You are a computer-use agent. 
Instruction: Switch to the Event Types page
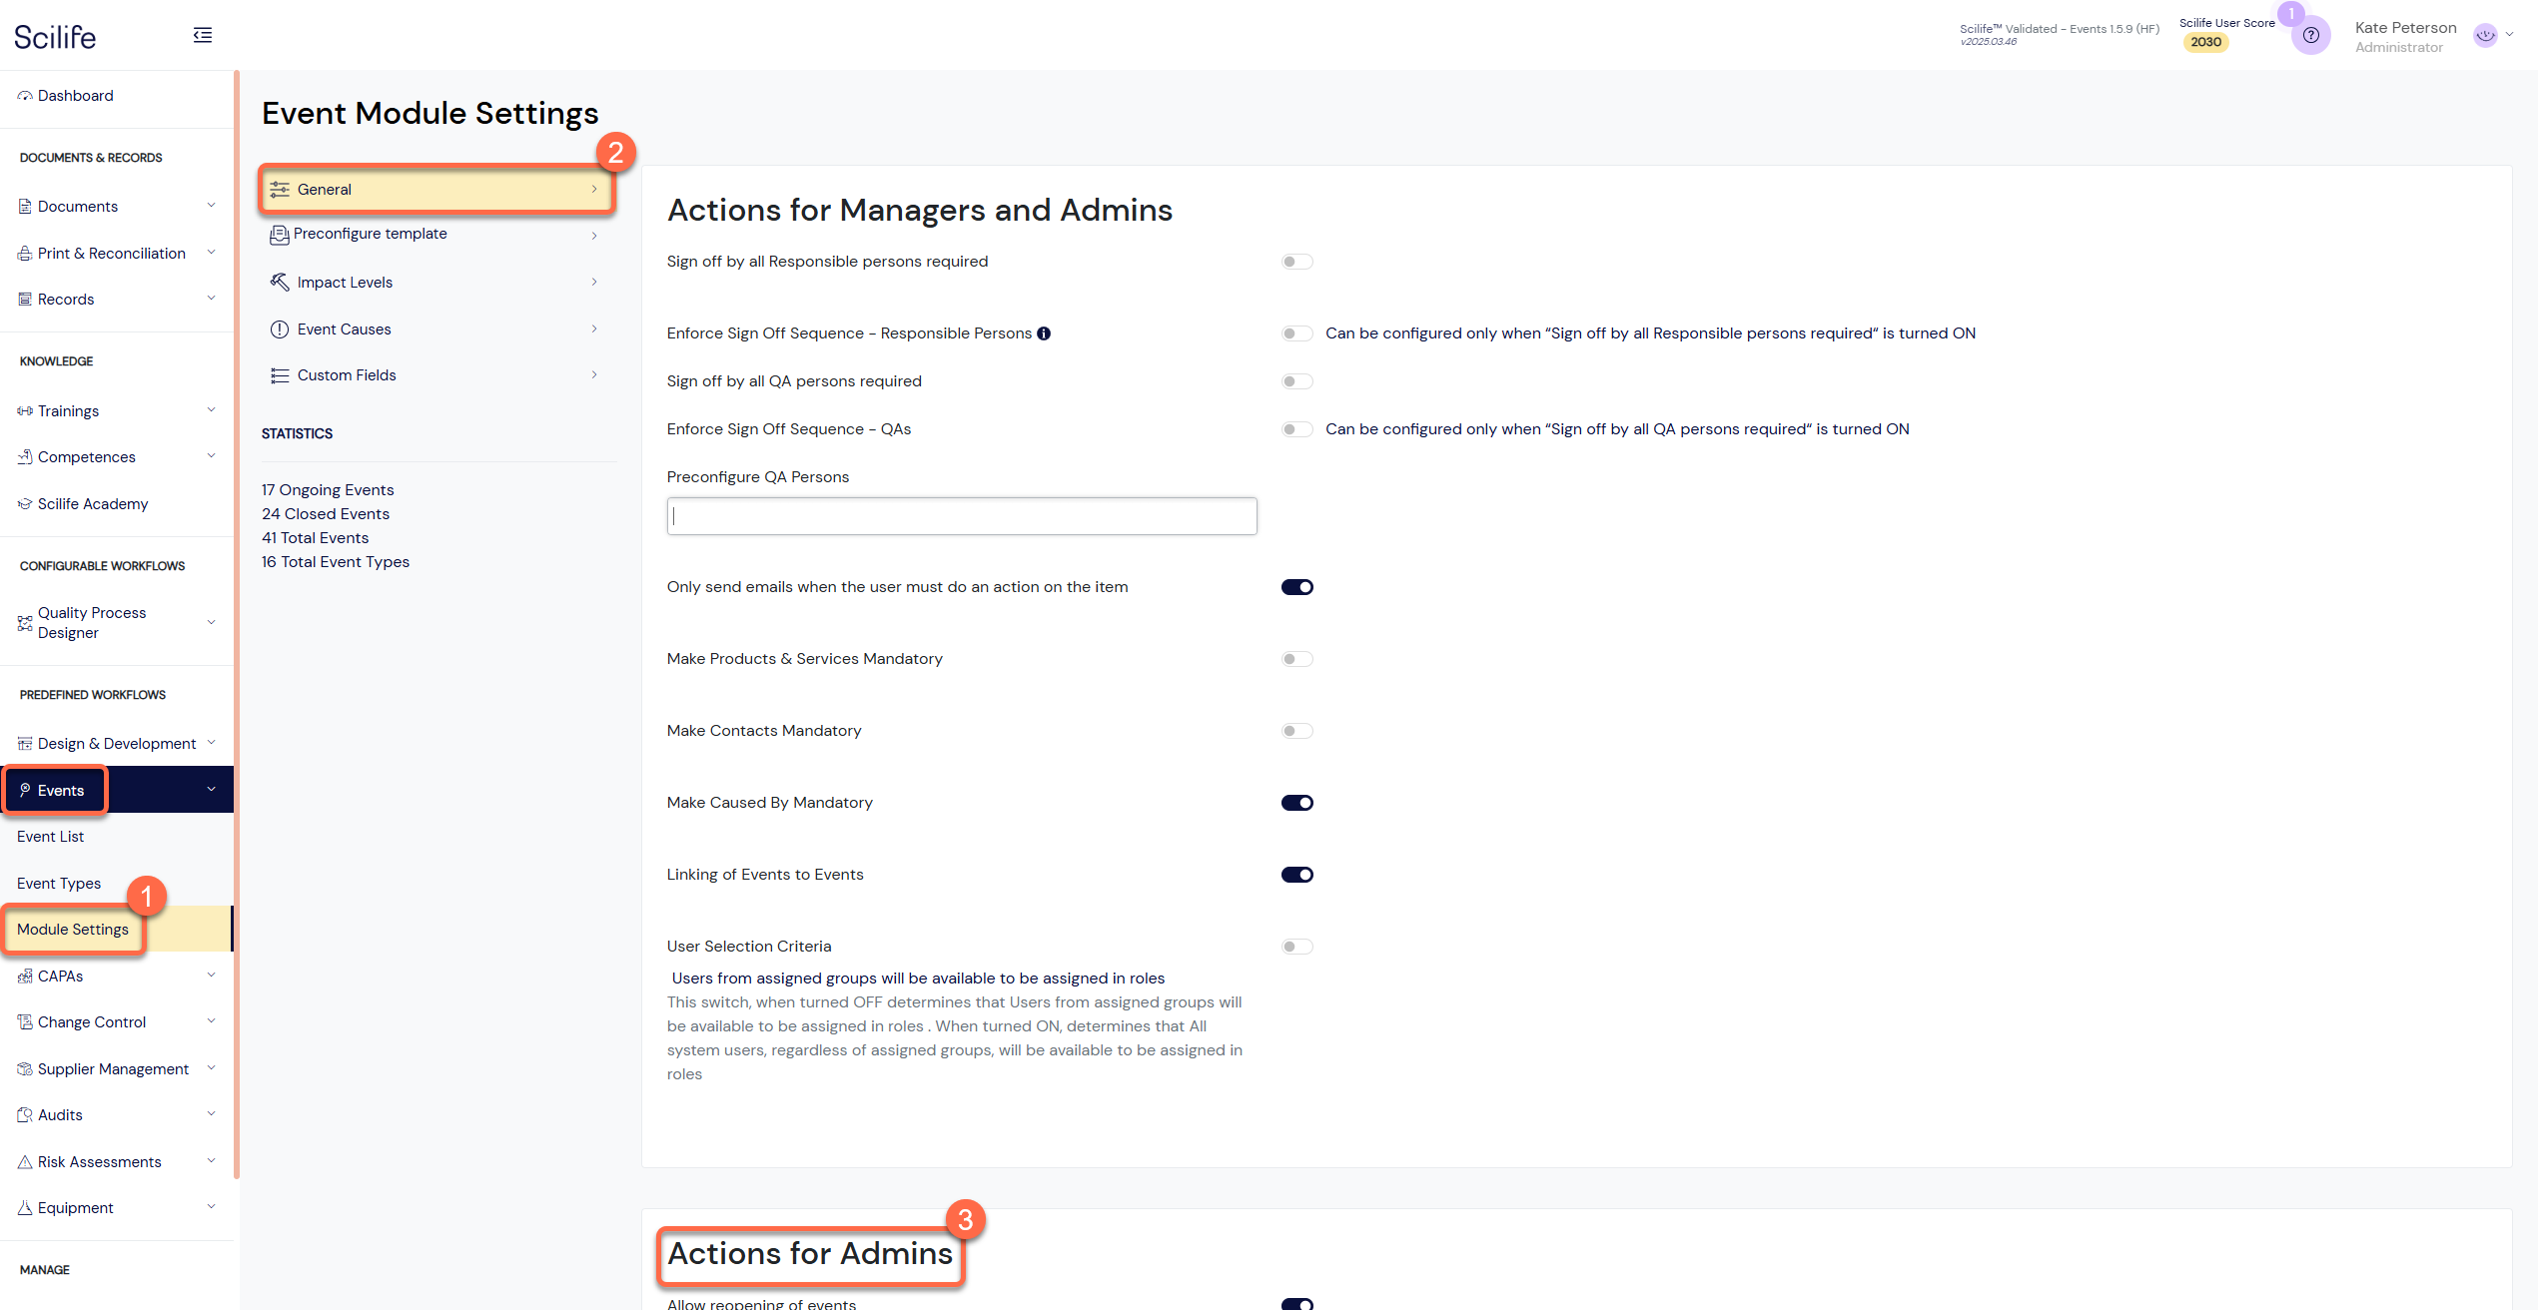click(59, 883)
